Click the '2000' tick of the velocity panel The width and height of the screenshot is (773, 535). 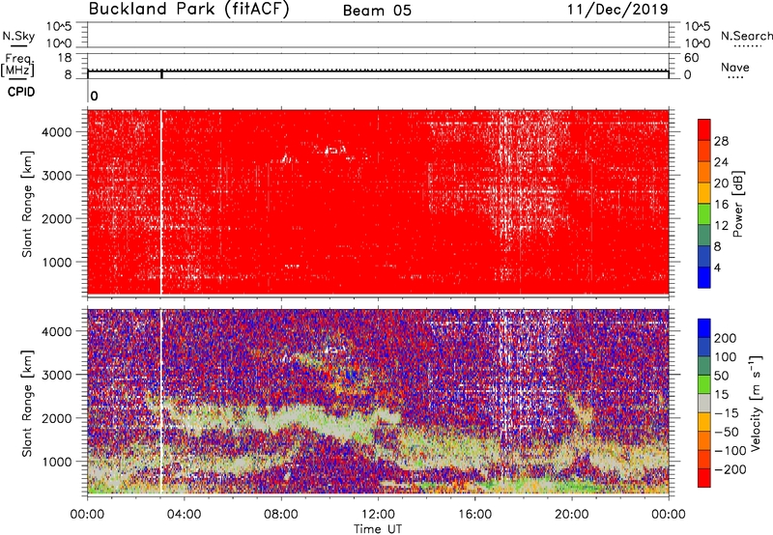57,418
